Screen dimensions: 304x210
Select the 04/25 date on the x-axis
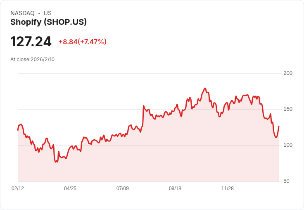pos(70,189)
